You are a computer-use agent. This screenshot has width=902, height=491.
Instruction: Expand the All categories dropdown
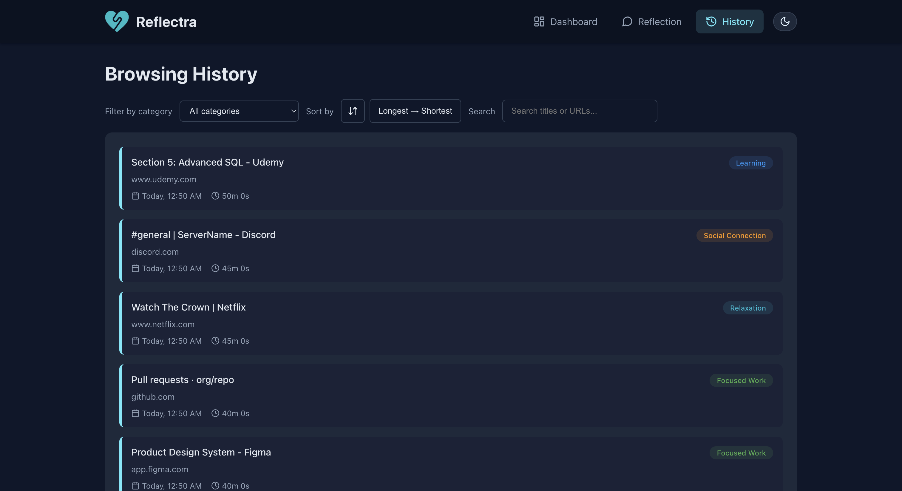pos(239,111)
